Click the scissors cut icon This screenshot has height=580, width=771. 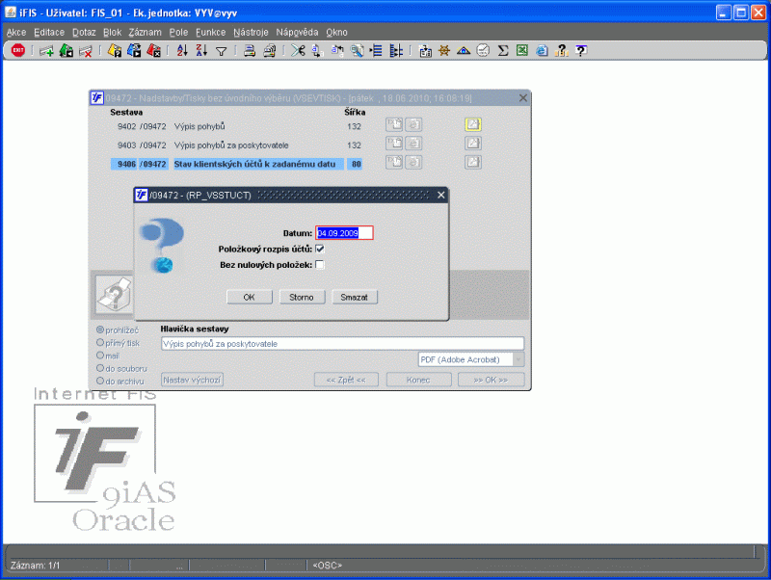pos(298,51)
